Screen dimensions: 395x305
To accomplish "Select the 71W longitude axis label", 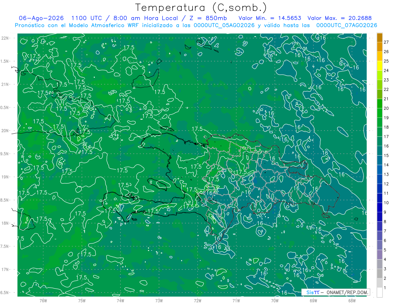I will coord(236,300).
